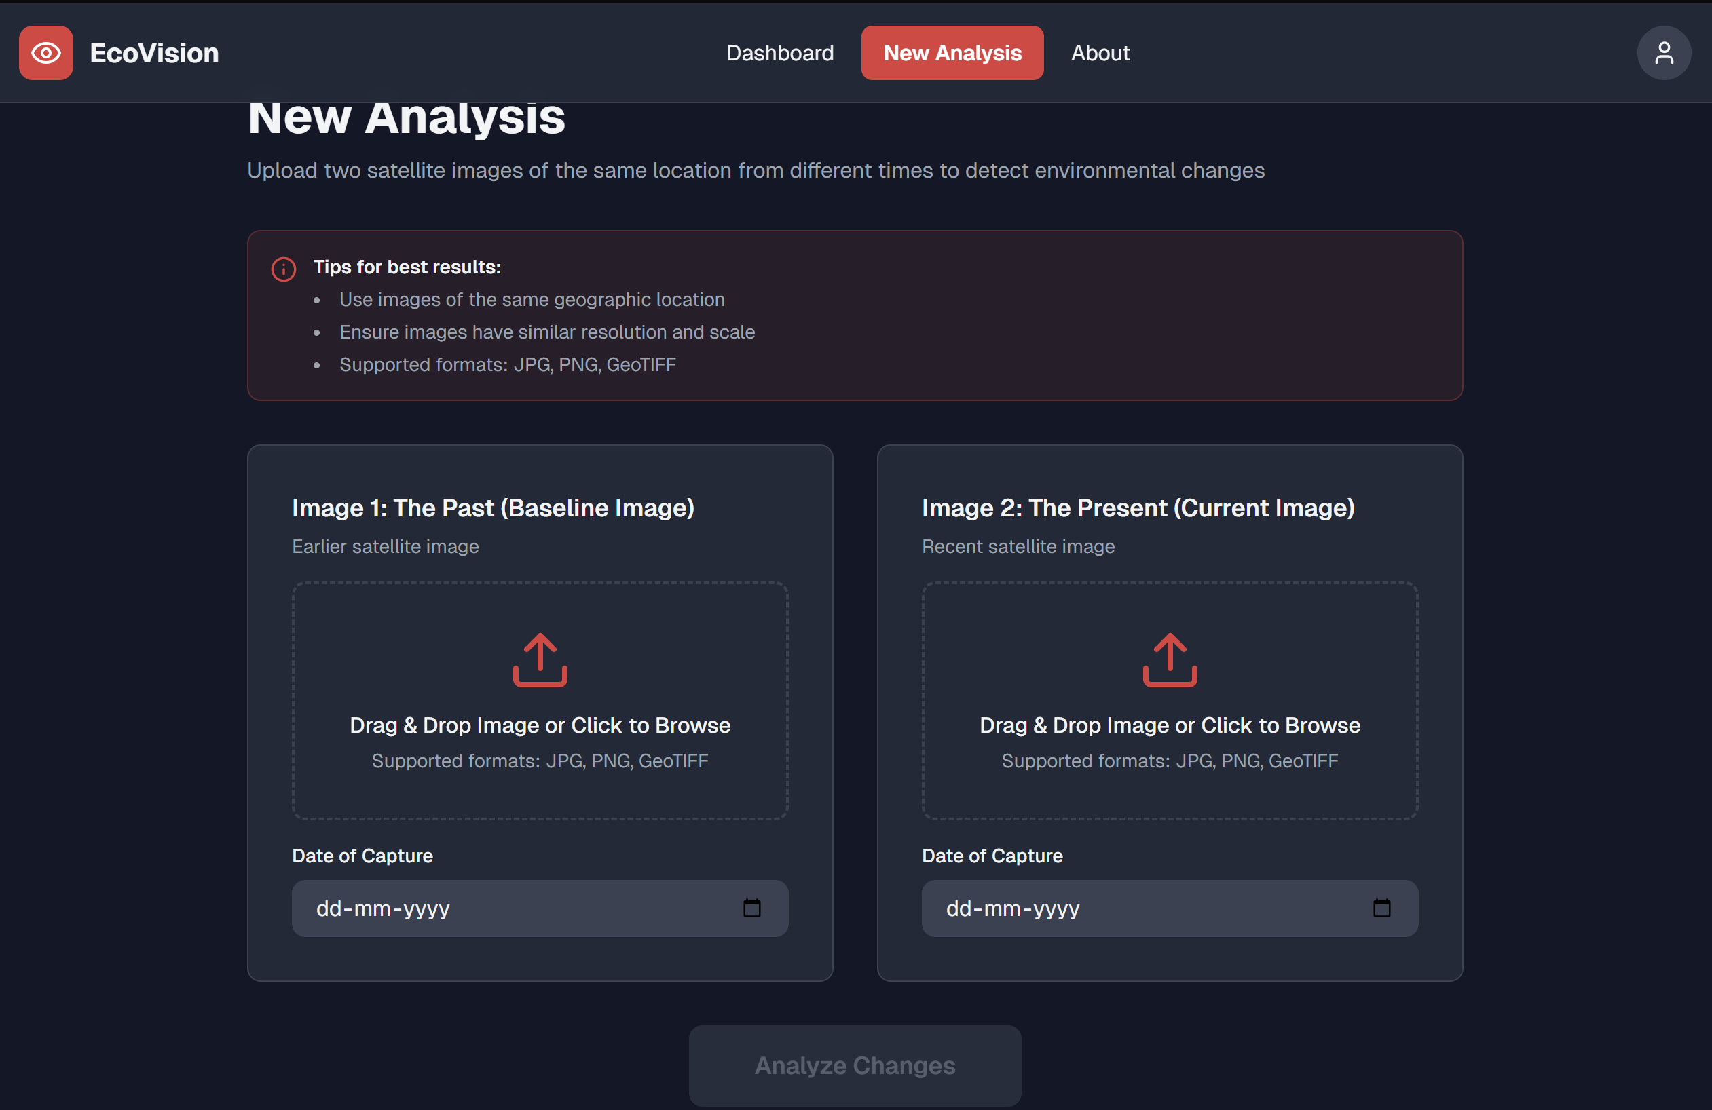The width and height of the screenshot is (1712, 1110).
Task: Open the About page
Action: pyautogui.click(x=1100, y=53)
